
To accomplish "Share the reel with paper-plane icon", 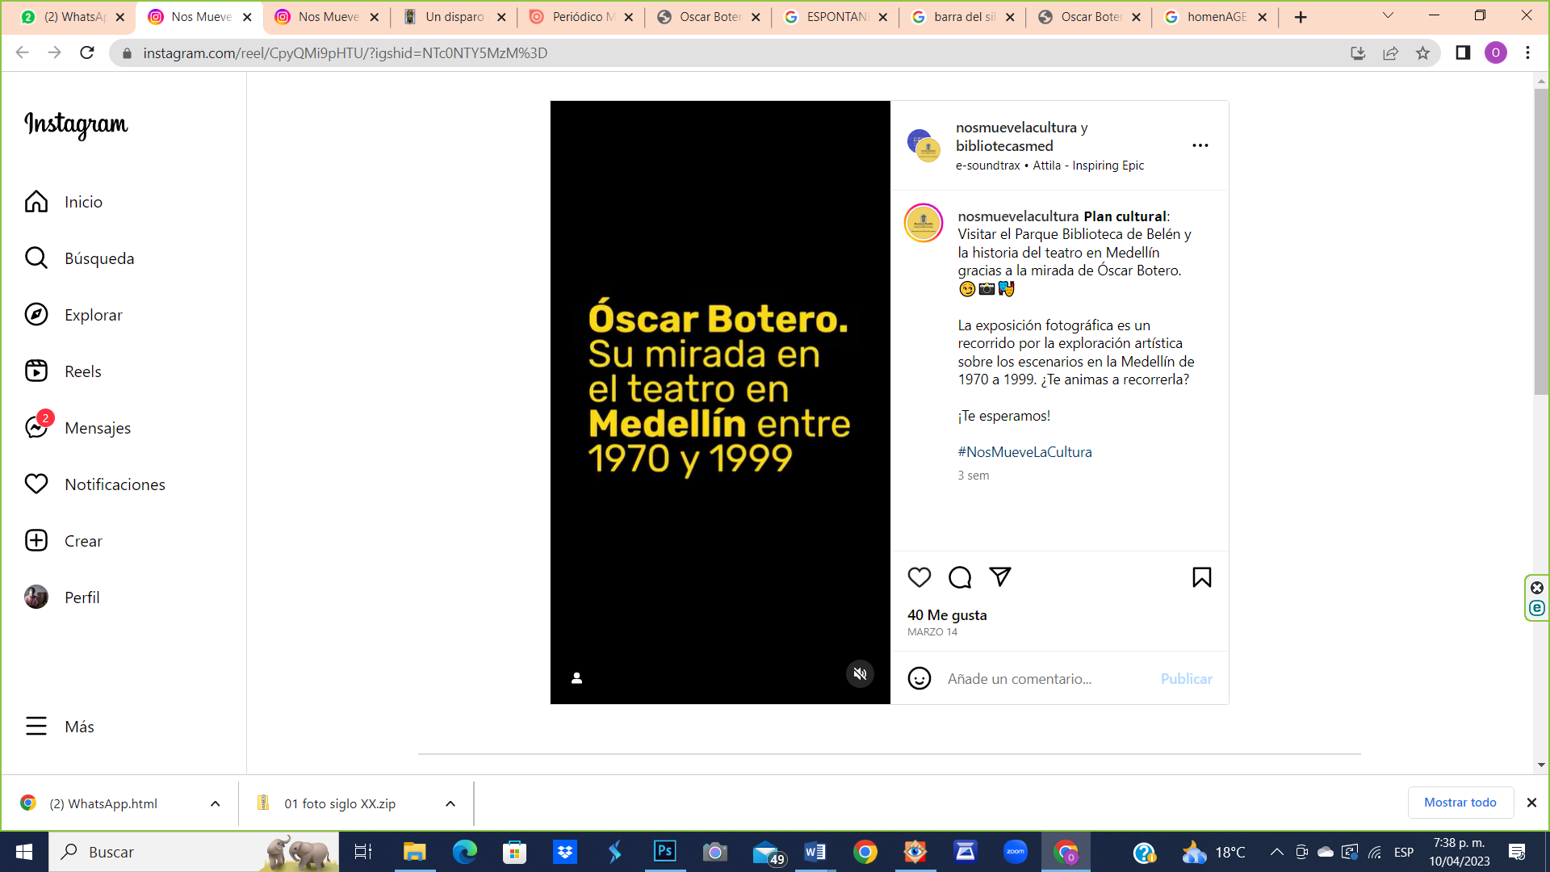I will point(999,577).
